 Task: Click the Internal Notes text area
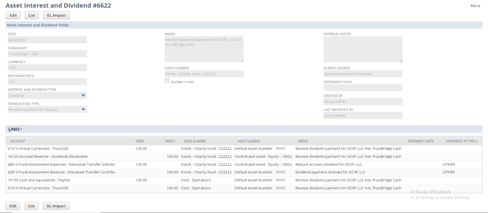[x=363, y=49]
